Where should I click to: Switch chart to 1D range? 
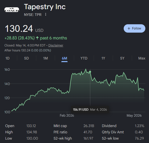pyautogui.click(x=8, y=58)
